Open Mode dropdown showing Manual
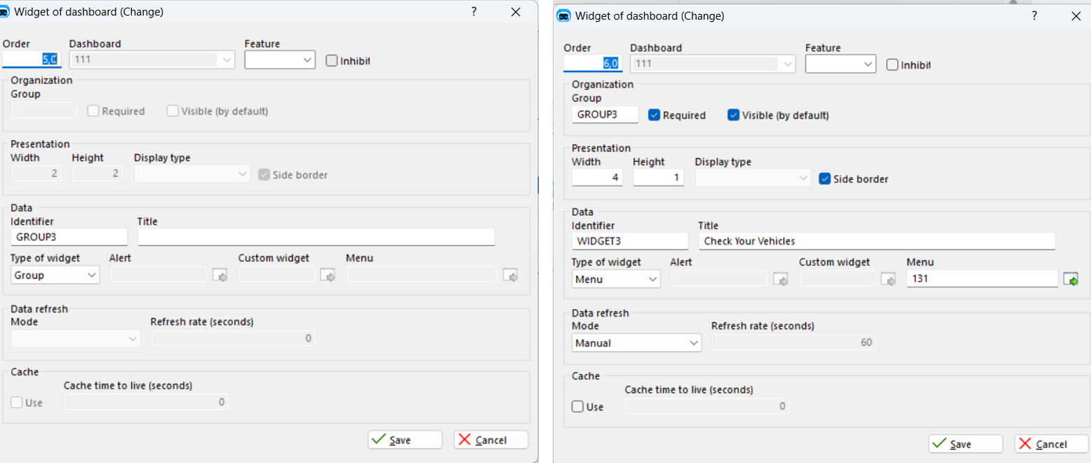The image size is (1091, 463). pyautogui.click(x=636, y=343)
